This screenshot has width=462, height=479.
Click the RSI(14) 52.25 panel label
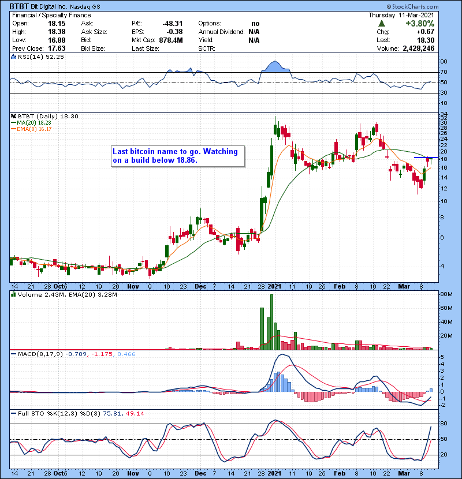[40, 57]
